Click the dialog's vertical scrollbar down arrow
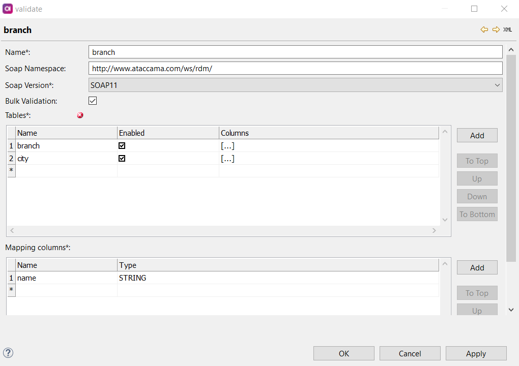Screen dimensions: 519x366 (511, 309)
